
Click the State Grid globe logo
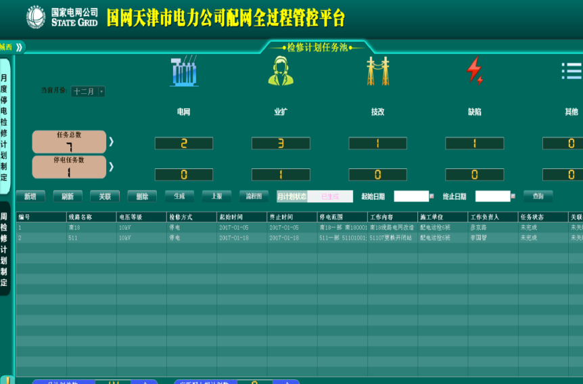36,17
